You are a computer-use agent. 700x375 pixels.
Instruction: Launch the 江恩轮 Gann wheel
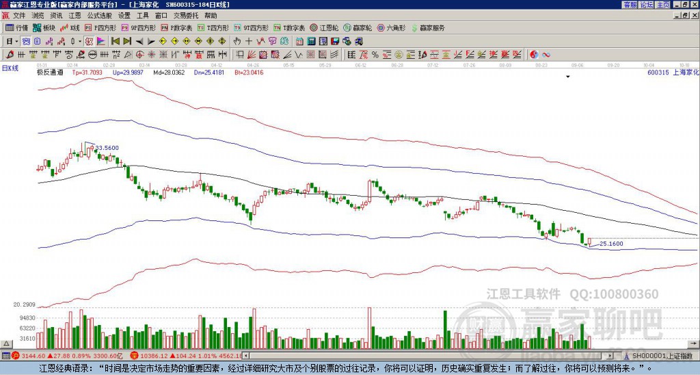click(324, 27)
